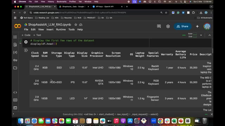Expand the tab search chevron
This screenshot has width=225, height=126.
[x=211, y=7]
